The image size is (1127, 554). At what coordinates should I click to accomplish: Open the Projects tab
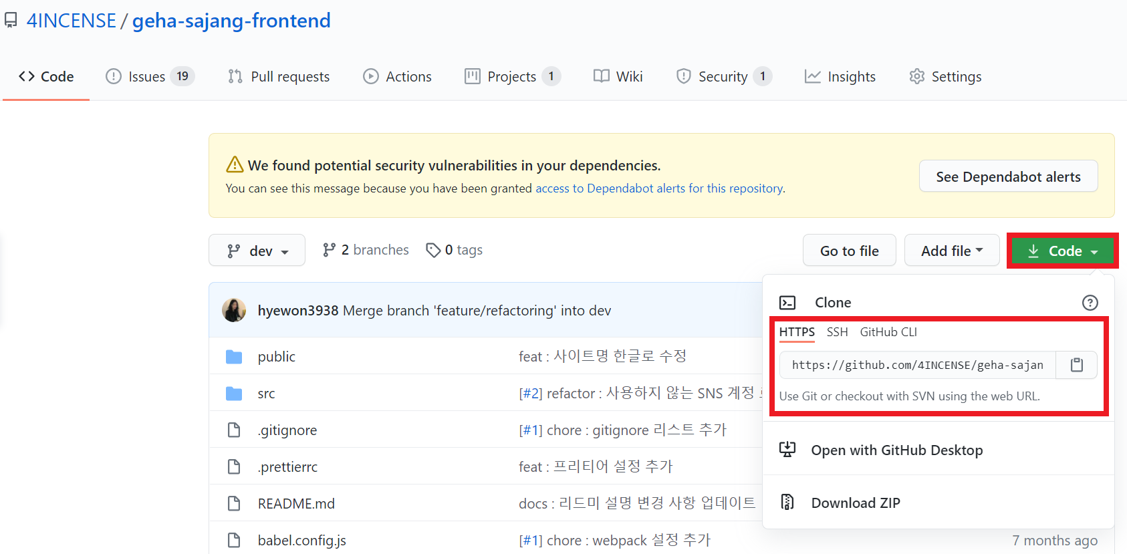tap(512, 77)
